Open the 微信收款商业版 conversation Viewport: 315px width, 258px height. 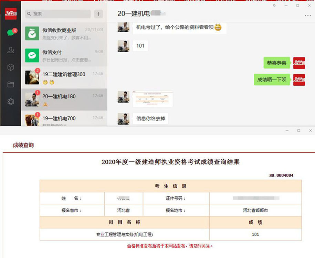coord(64,34)
